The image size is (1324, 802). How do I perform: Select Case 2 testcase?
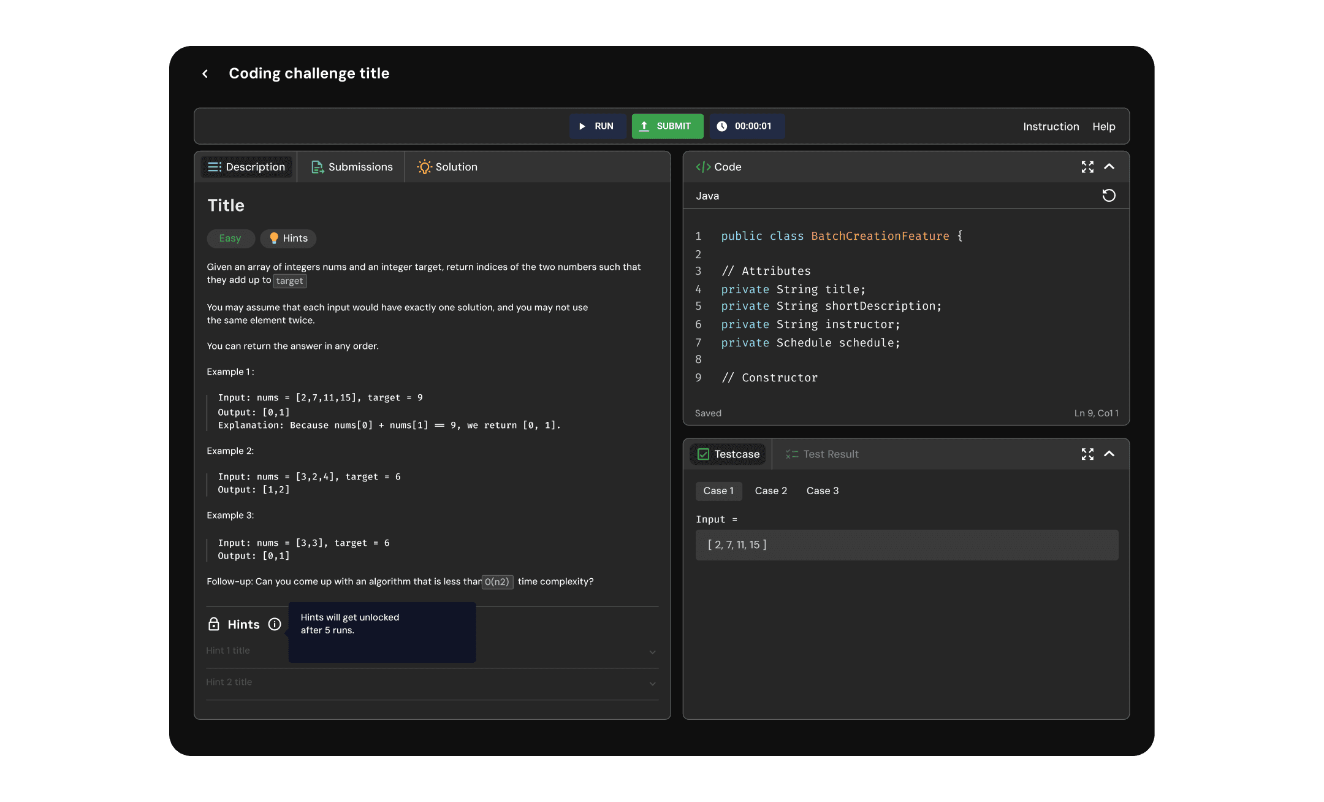(x=770, y=491)
